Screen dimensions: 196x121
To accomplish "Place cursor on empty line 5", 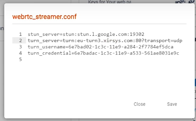I will 105,59.
